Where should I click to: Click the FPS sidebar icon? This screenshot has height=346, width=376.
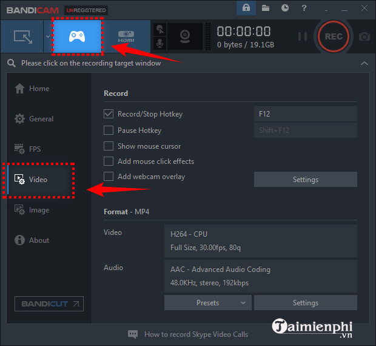click(19, 149)
